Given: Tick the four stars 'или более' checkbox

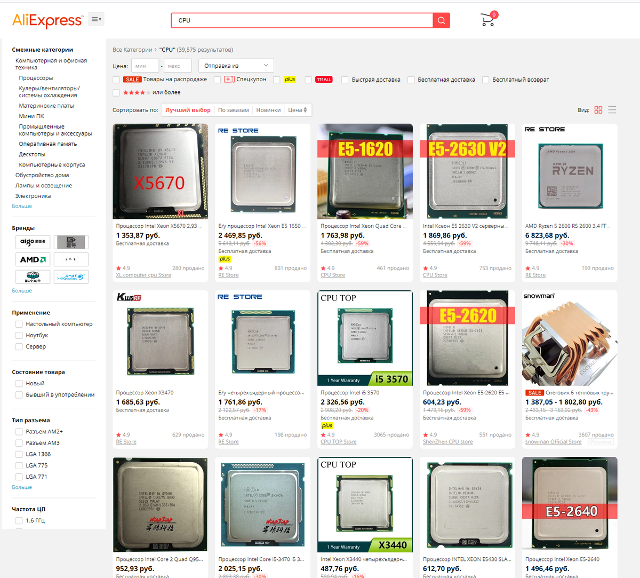Looking at the screenshot, I should (116, 92).
